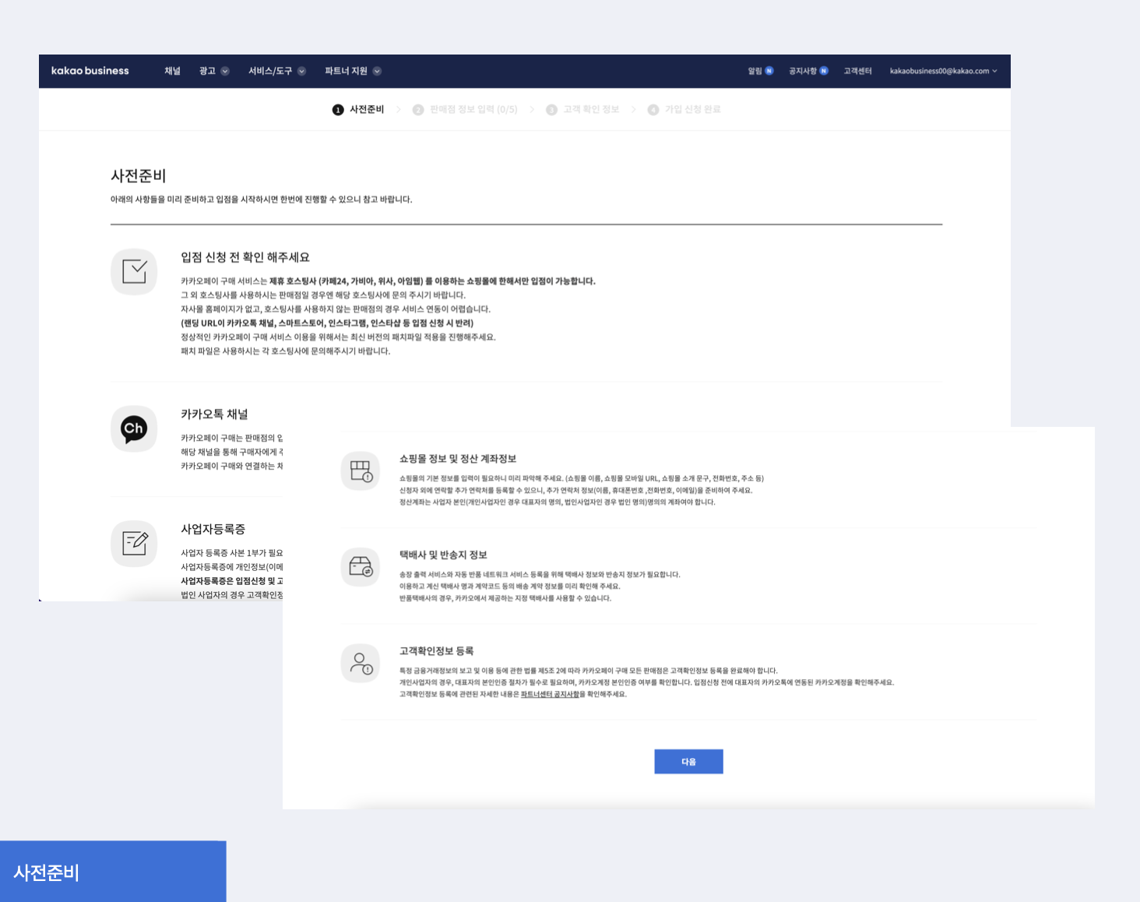Screen dimensions: 1140x902
Task: Expand the 광고 dropdown arrow
Action: 225,71
